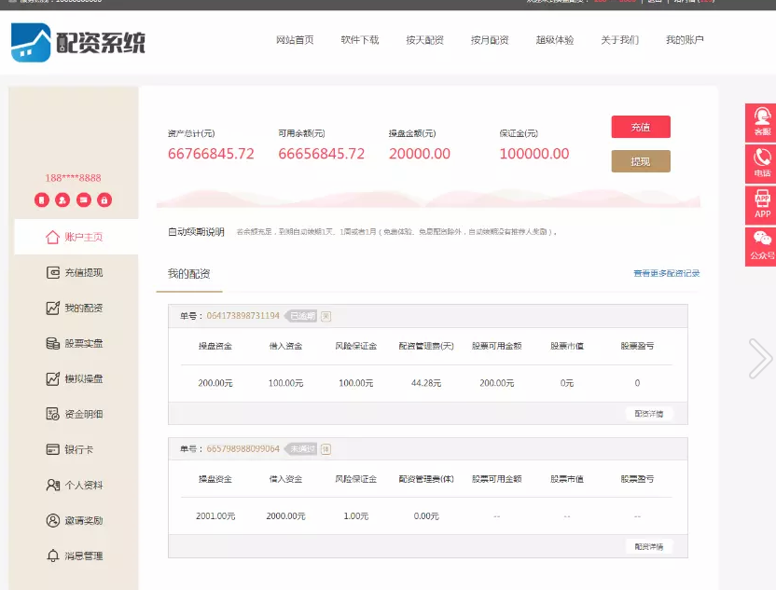Open 我的账户 in top navigation
Viewport: 776px width, 590px height.
tap(685, 40)
